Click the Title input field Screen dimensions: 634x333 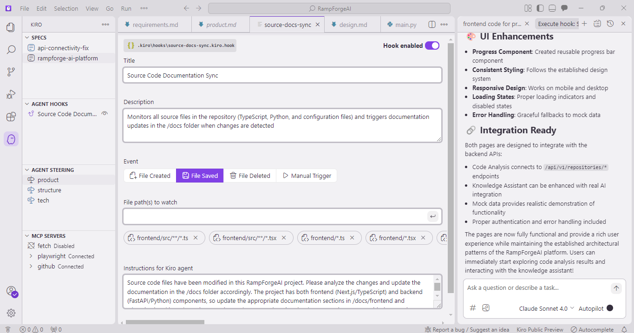[282, 75]
